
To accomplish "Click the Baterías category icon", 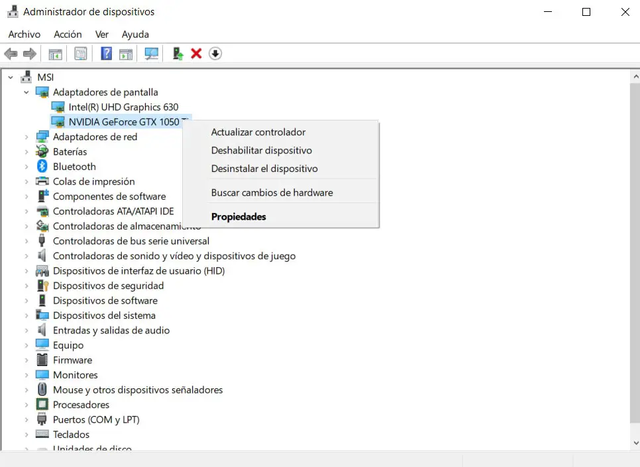I will tap(42, 151).
